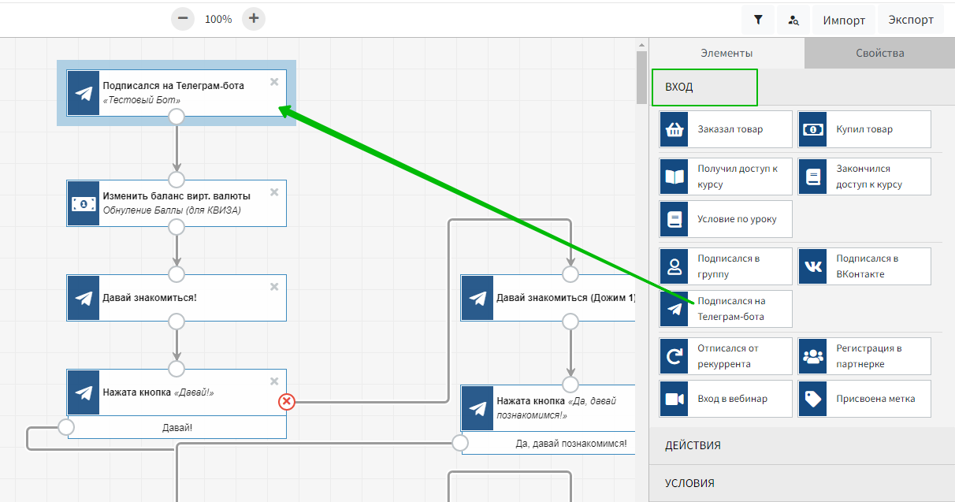Select the 'Купил товар' money element
The image size is (955, 502).
click(864, 129)
